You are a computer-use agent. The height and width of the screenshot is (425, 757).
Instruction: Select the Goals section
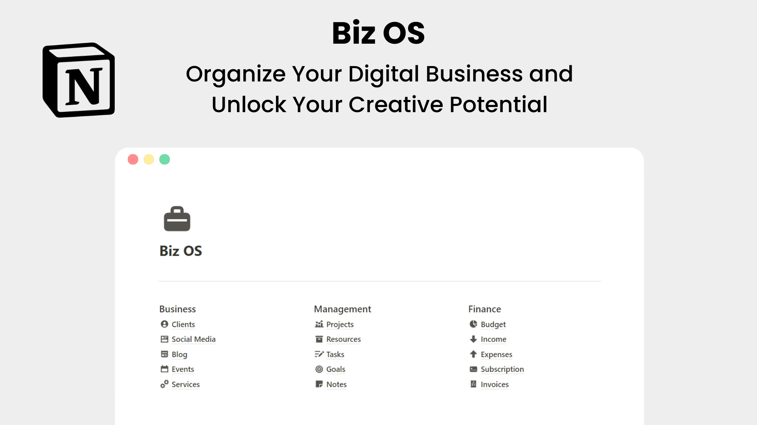335,369
